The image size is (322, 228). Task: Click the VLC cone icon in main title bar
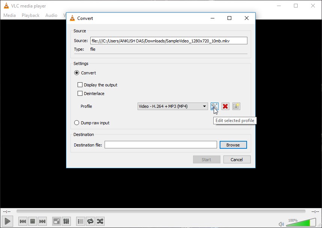point(6,6)
